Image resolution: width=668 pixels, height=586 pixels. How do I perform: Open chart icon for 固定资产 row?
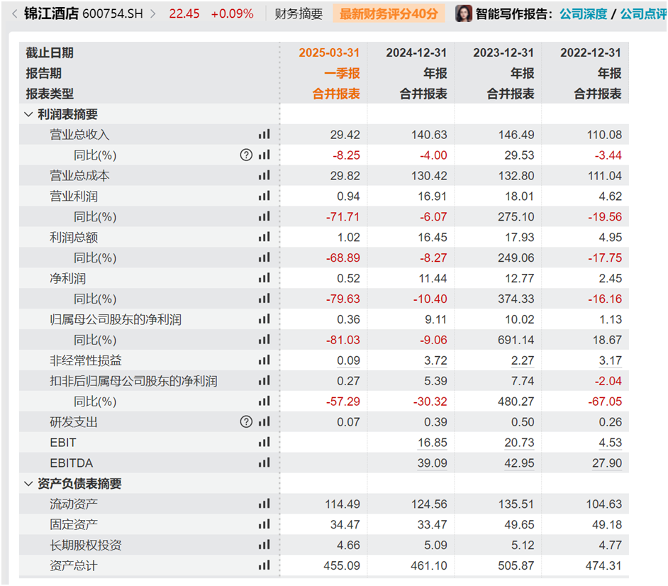pos(264,524)
